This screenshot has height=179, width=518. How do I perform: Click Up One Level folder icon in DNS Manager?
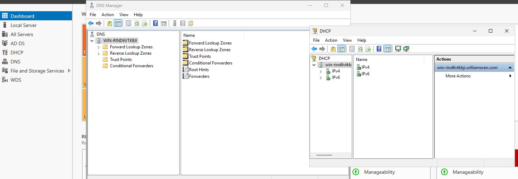click(x=110, y=23)
